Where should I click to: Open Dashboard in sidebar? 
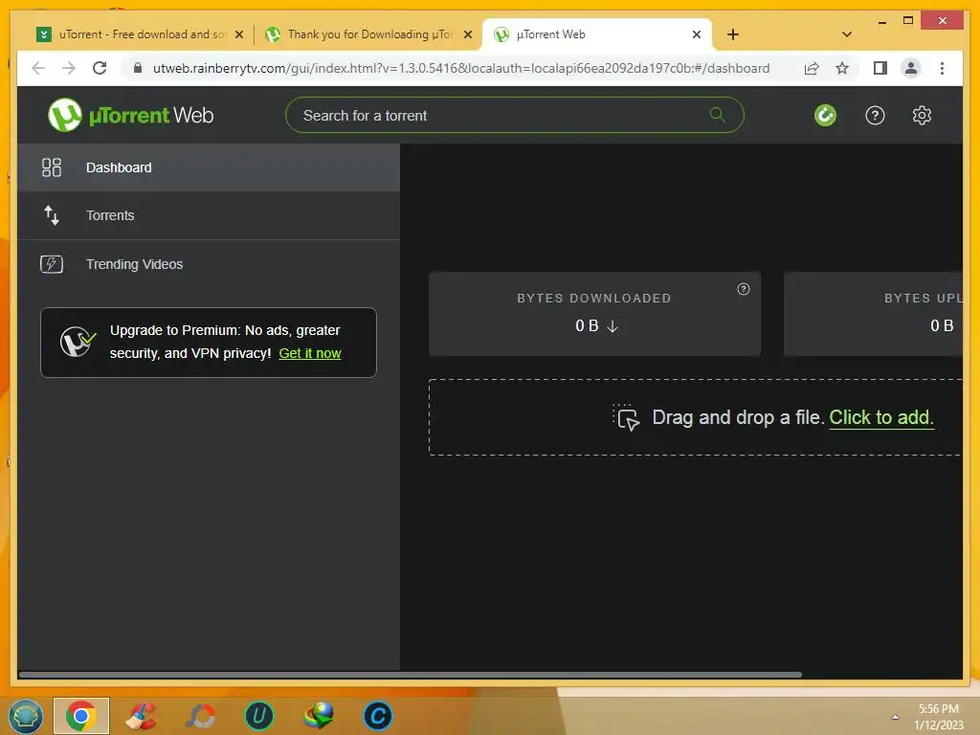pyautogui.click(x=209, y=167)
